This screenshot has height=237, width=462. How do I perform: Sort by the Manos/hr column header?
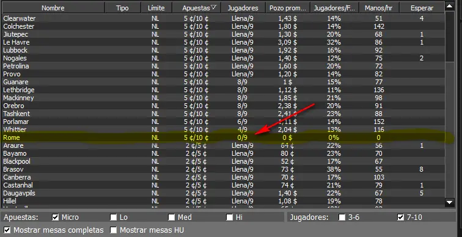[x=379, y=8]
